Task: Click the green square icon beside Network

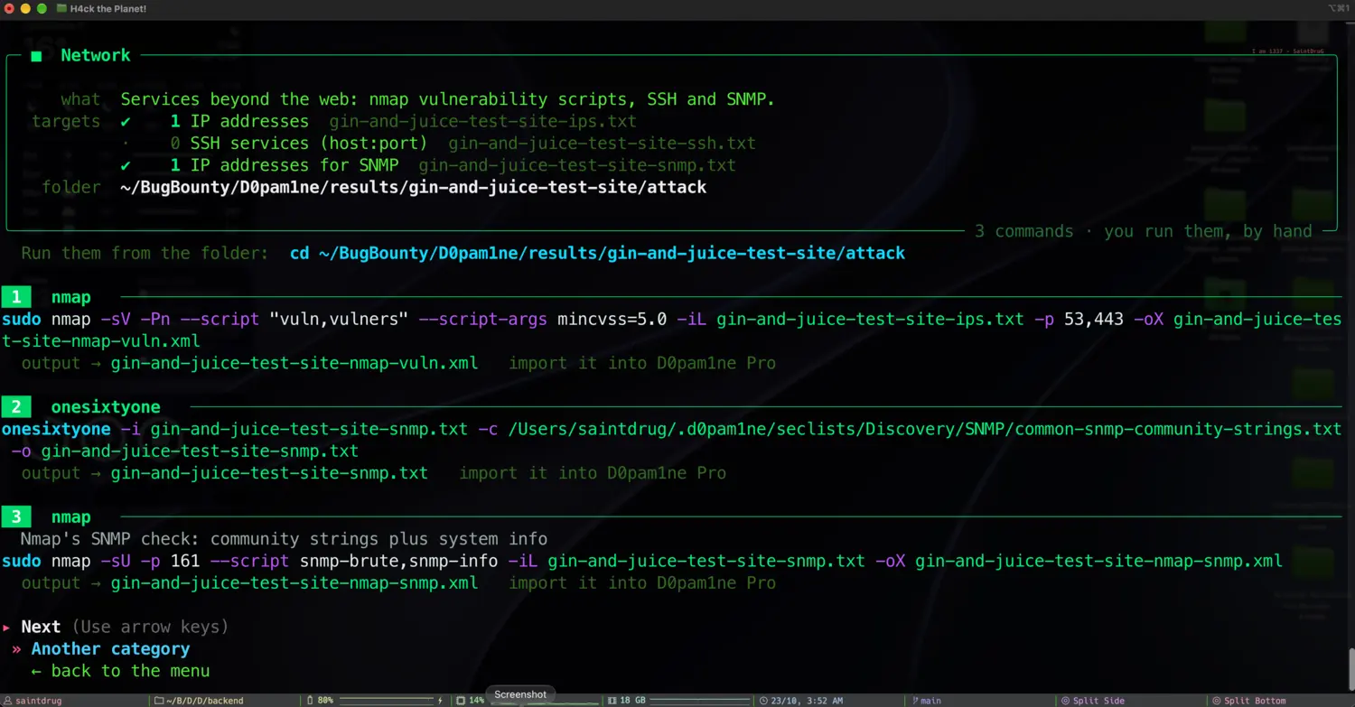Action: pyautogui.click(x=36, y=56)
